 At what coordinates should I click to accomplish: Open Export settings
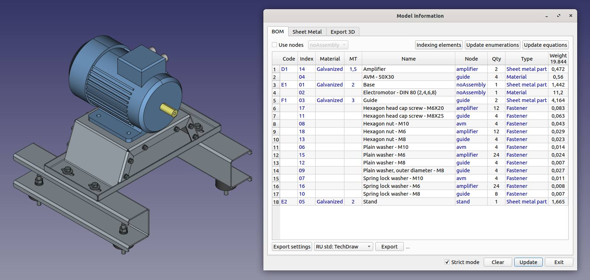tap(292, 247)
